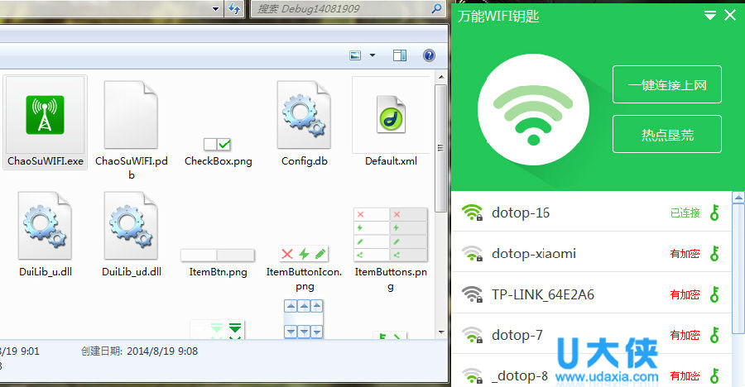Image resolution: width=745 pixels, height=387 pixels.
Task: Click the WiFi signal icon for dotop-xiaomi
Action: [473, 253]
